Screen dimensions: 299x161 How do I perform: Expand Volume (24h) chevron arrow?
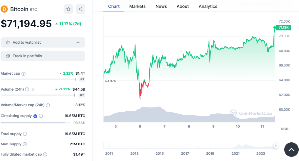tap(33, 89)
